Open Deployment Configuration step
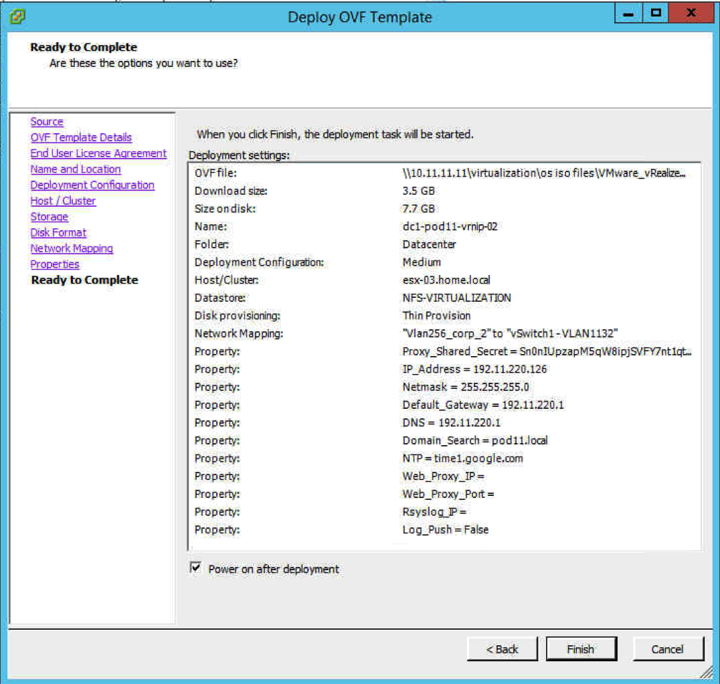 tap(92, 185)
